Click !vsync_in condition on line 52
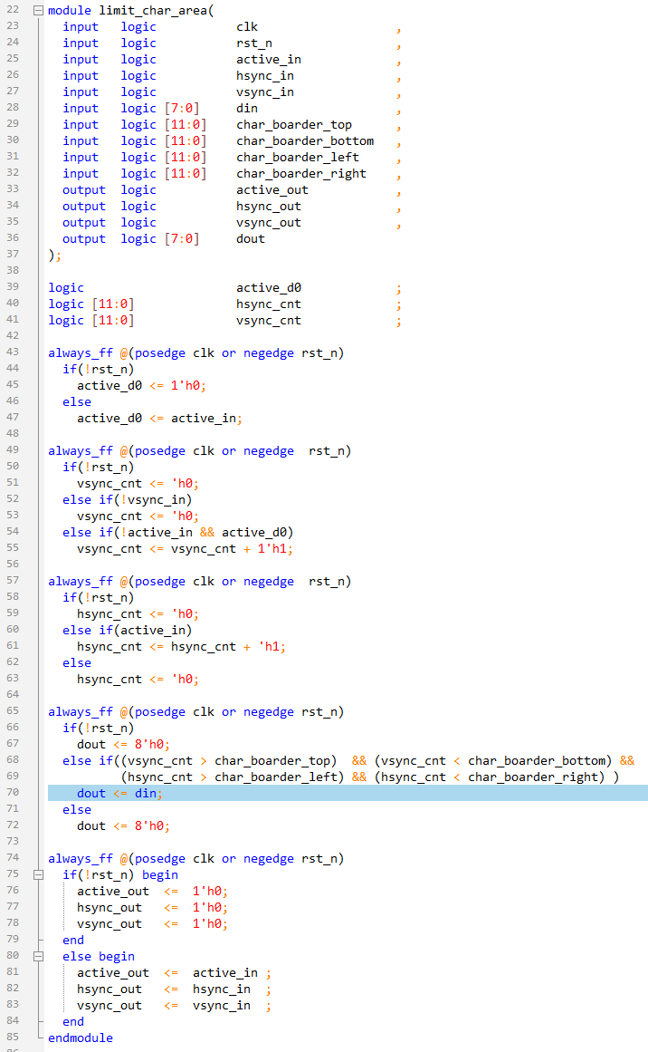648x1052 pixels. 152,500
